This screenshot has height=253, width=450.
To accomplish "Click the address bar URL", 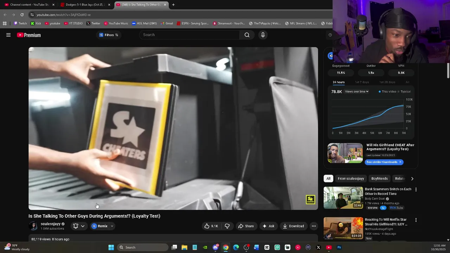I will click(x=64, y=15).
